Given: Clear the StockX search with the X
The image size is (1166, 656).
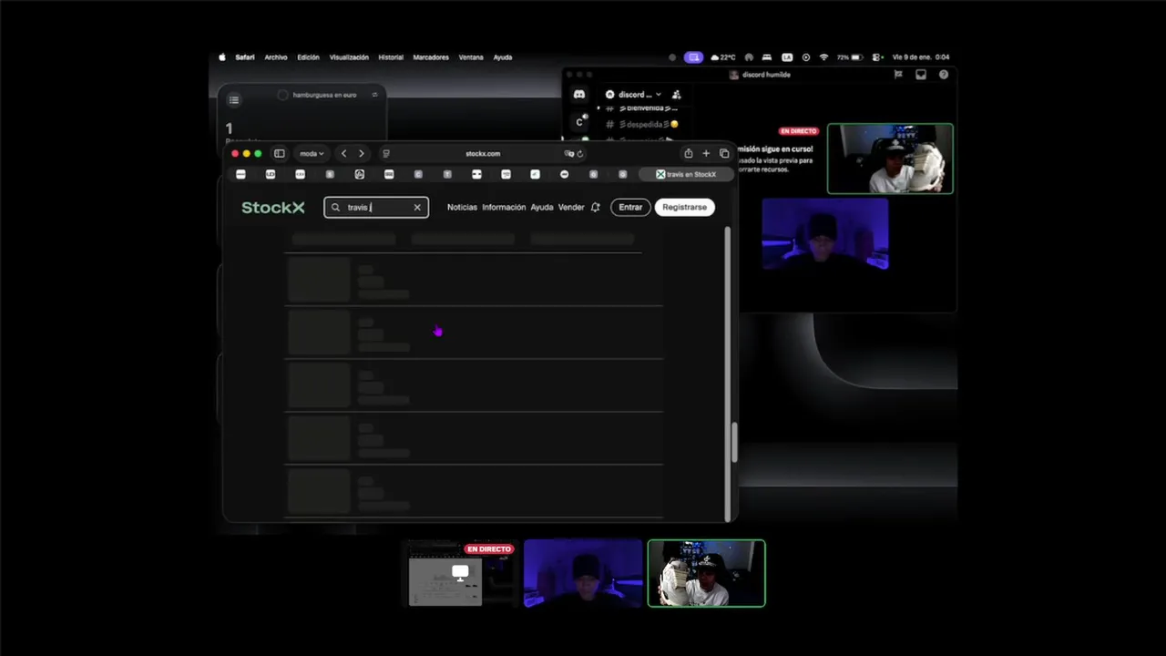Looking at the screenshot, I should [417, 208].
